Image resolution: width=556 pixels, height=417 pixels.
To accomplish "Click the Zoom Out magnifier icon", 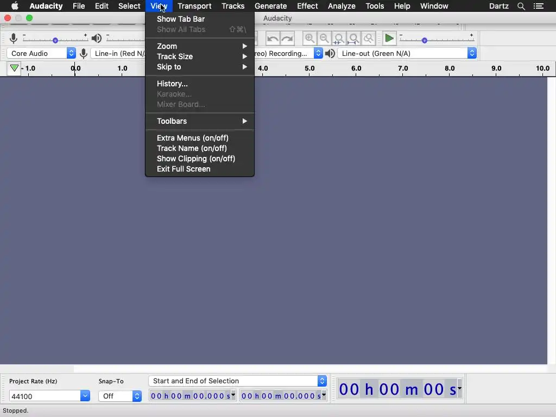I will coord(324,39).
